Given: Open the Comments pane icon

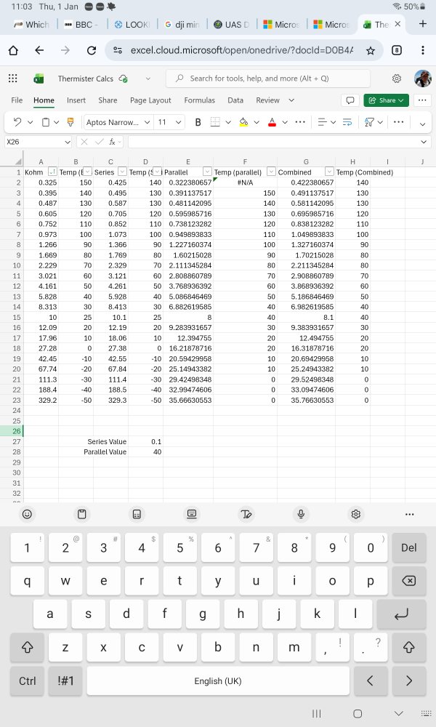Looking at the screenshot, I should pos(350,100).
